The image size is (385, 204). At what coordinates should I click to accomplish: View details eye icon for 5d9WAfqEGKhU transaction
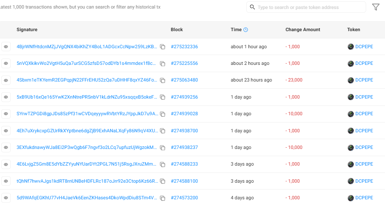(6, 198)
